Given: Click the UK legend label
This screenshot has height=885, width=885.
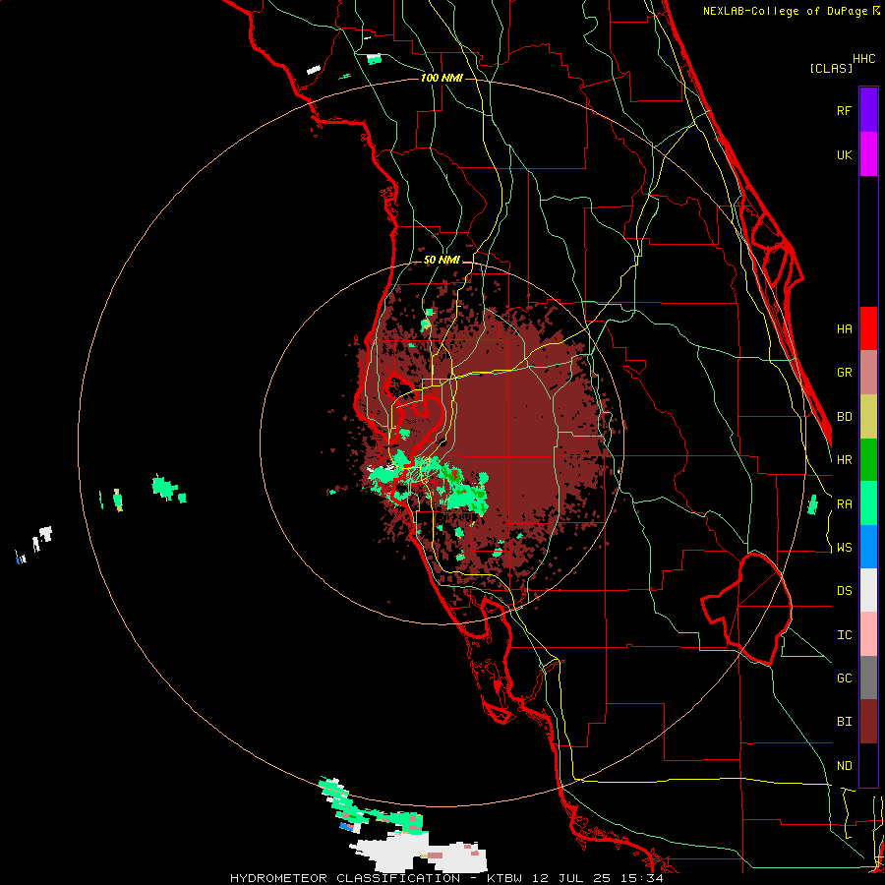Looking at the screenshot, I should [844, 154].
